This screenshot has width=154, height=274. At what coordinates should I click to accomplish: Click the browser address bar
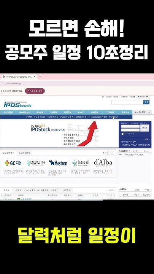77,83
